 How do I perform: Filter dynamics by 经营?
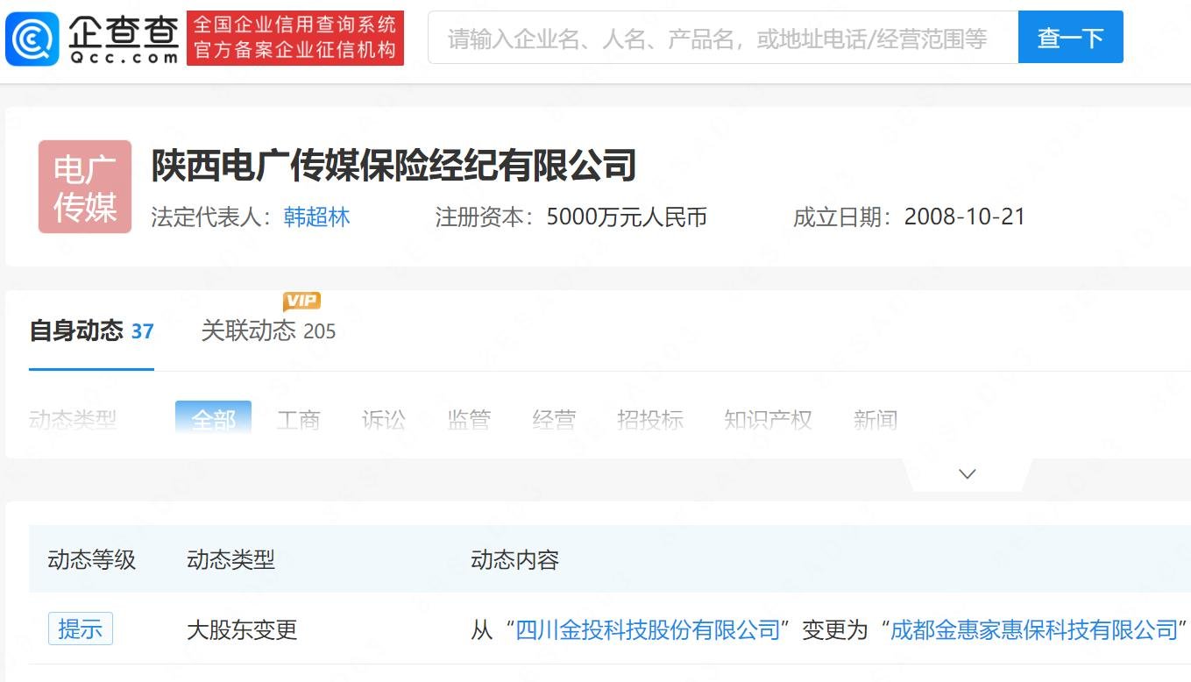tap(553, 420)
